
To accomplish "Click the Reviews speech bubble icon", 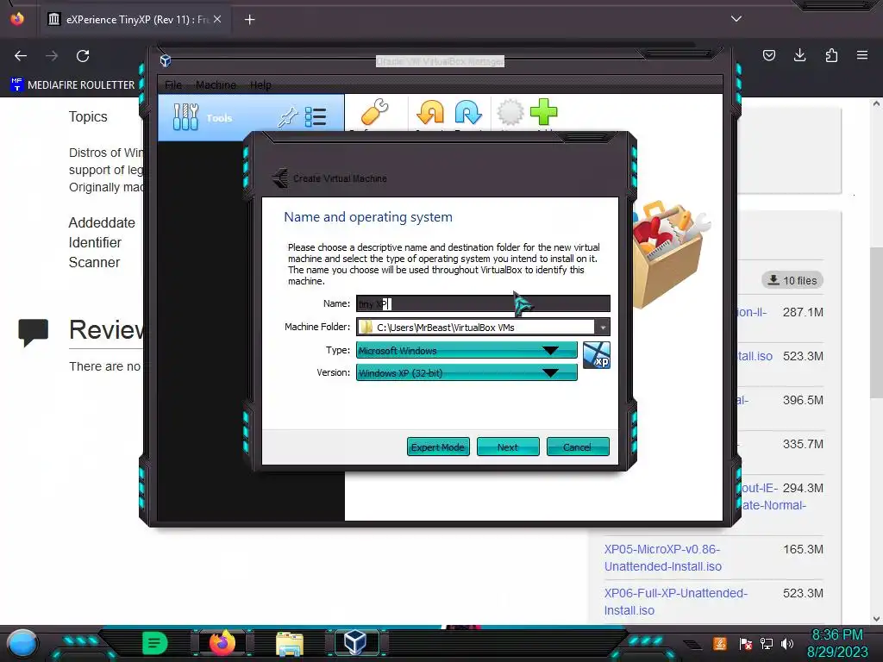I will tap(34, 332).
